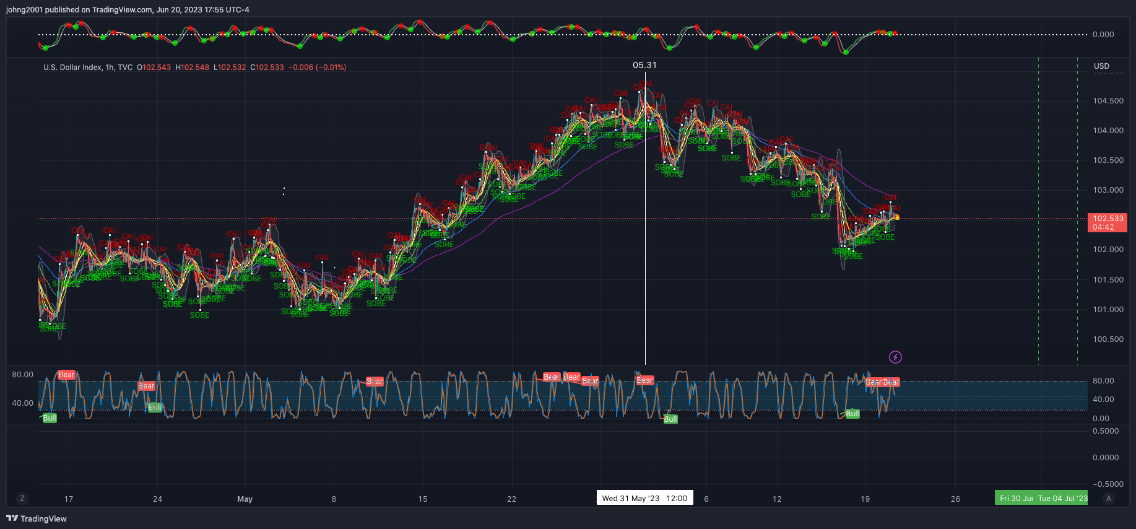
Task: Click the right-axis 80.00 oscillator level
Action: point(1103,381)
